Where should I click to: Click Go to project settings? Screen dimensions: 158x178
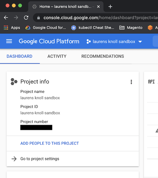click(x=40, y=159)
